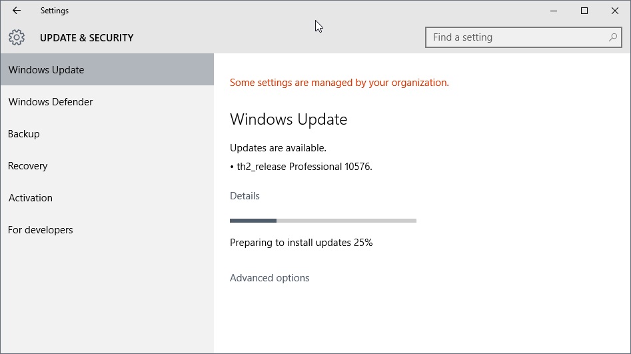Open update Details link
631x354 pixels.
pos(245,196)
